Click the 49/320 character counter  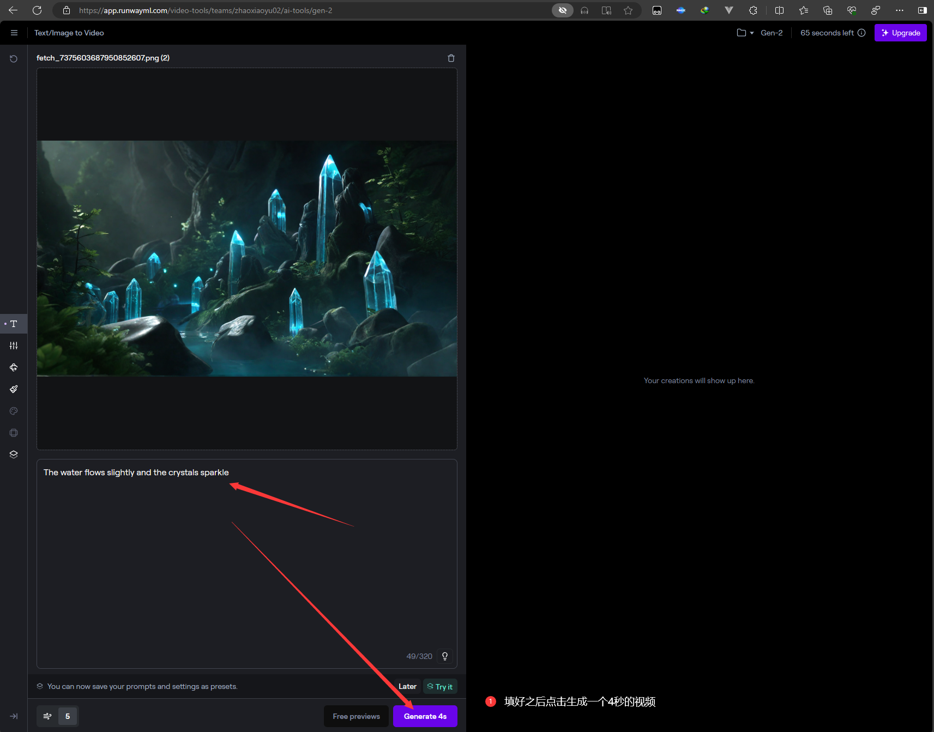point(419,656)
